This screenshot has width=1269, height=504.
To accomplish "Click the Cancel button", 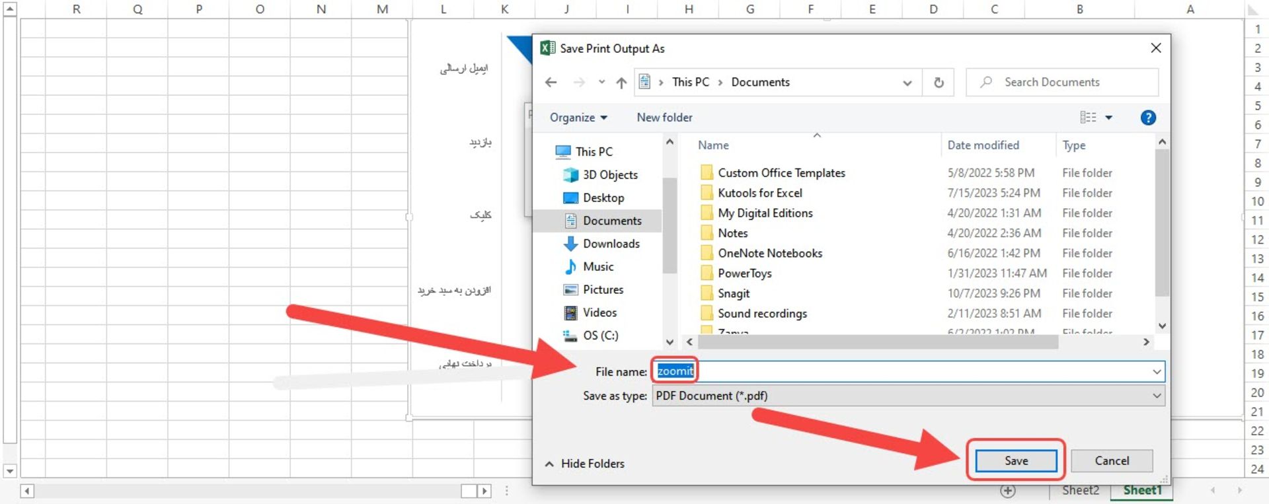I will [x=1112, y=460].
